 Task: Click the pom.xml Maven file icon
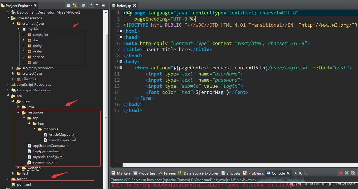(x=13, y=185)
